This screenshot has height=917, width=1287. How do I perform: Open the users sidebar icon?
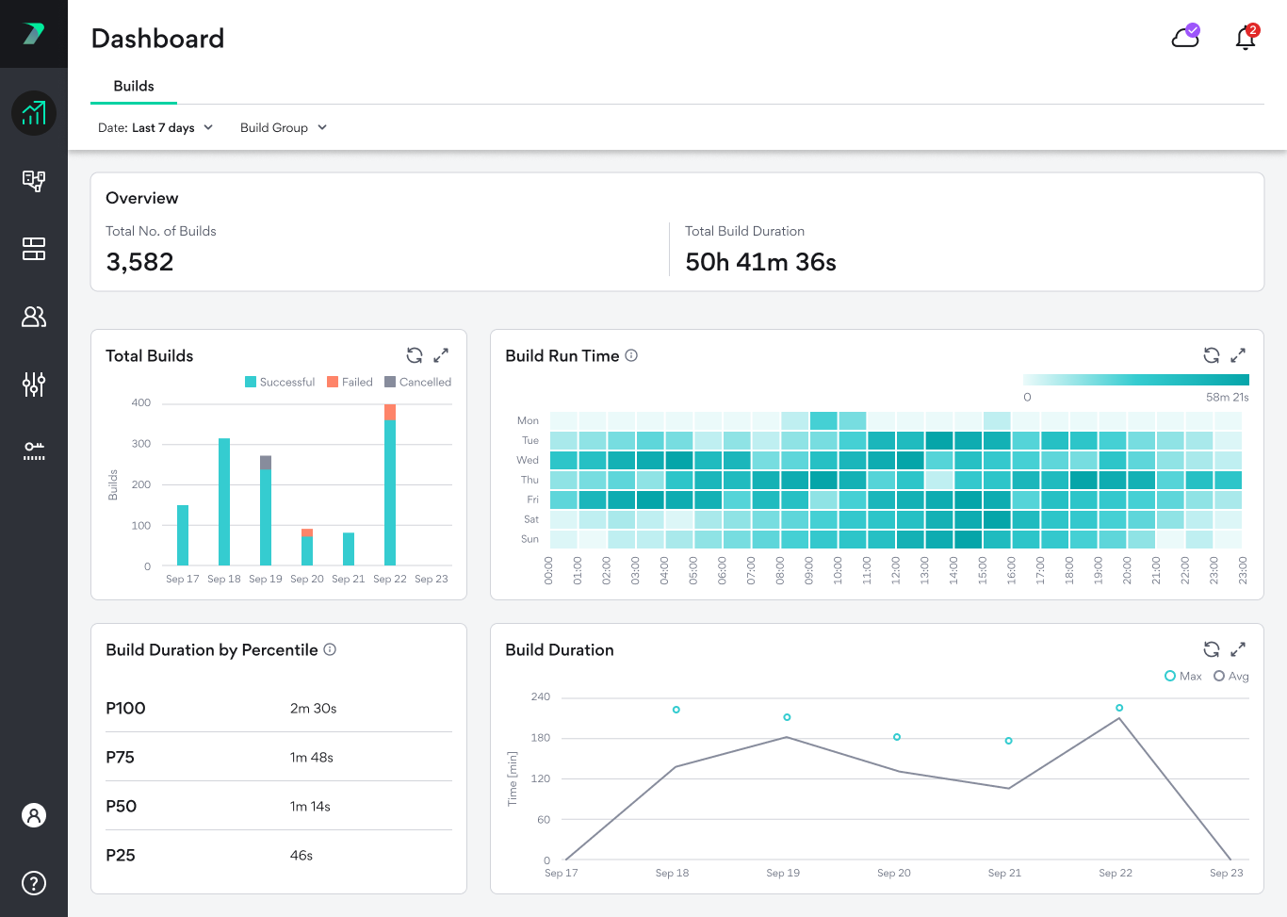tap(34, 317)
